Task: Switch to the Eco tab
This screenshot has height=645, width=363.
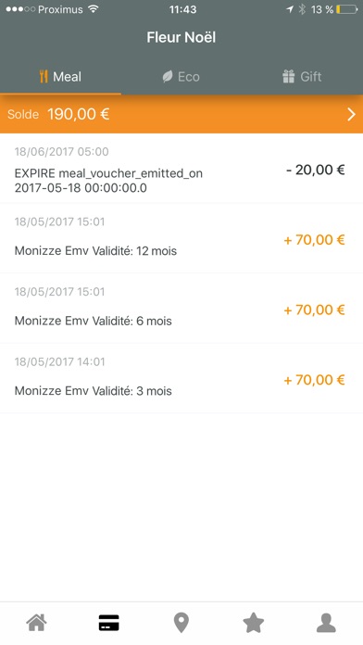Action: point(181,77)
